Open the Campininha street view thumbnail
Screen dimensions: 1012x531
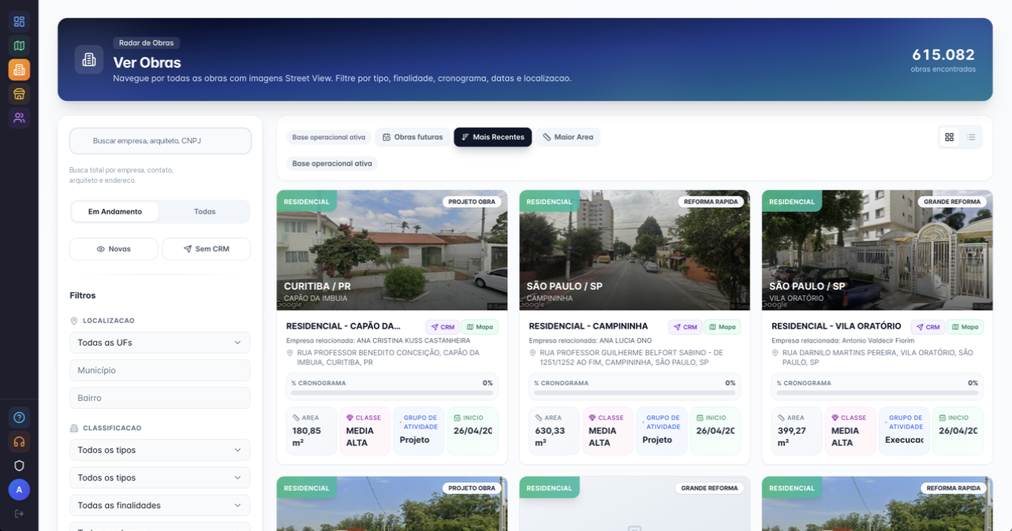(x=635, y=250)
